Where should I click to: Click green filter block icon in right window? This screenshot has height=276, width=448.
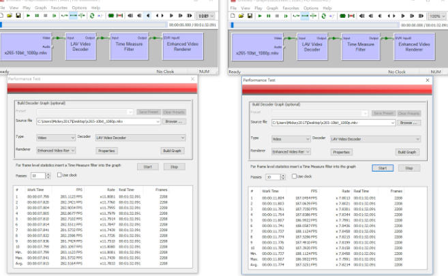tap(342, 16)
